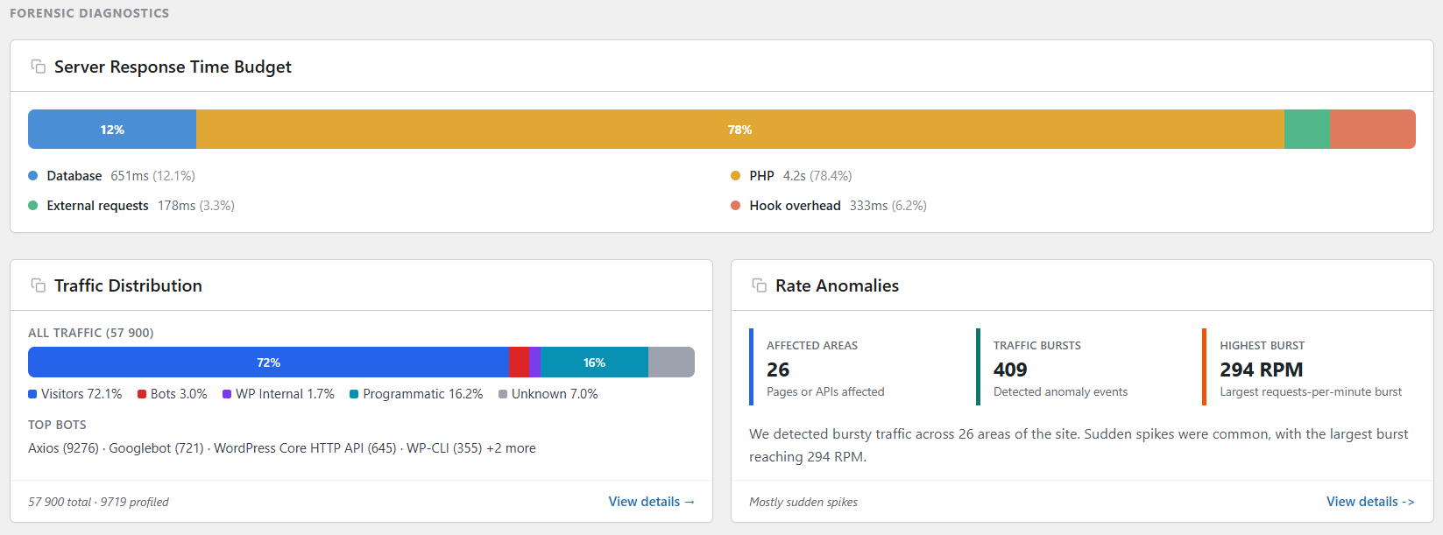The width and height of the screenshot is (1443, 535).
Task: Select the orange PHP legend dot
Action: (x=736, y=176)
